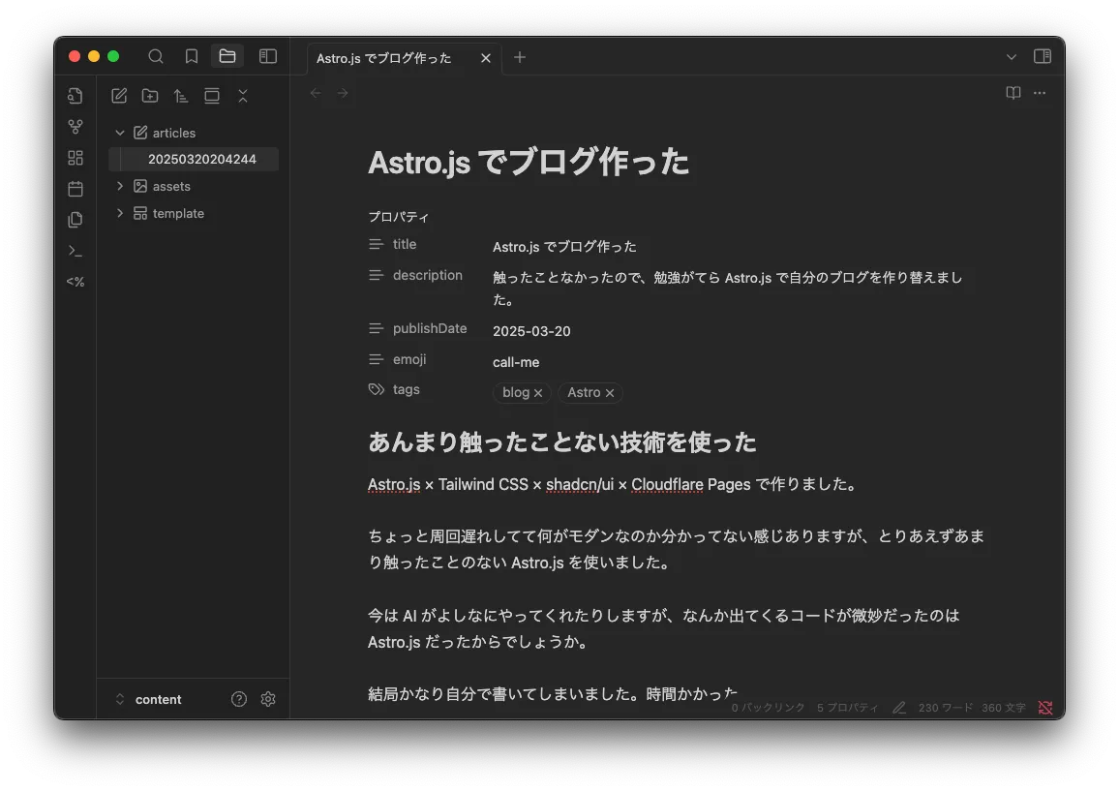Open the canvas icon in the ribbon

pyautogui.click(x=76, y=158)
